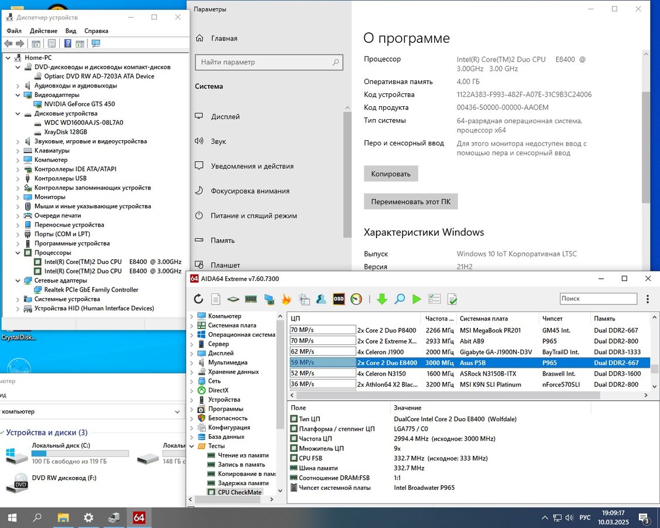The height and width of the screenshot is (528, 660).
Task: Expand the Аудиовходы и аудиовыходы node
Action: 18,86
